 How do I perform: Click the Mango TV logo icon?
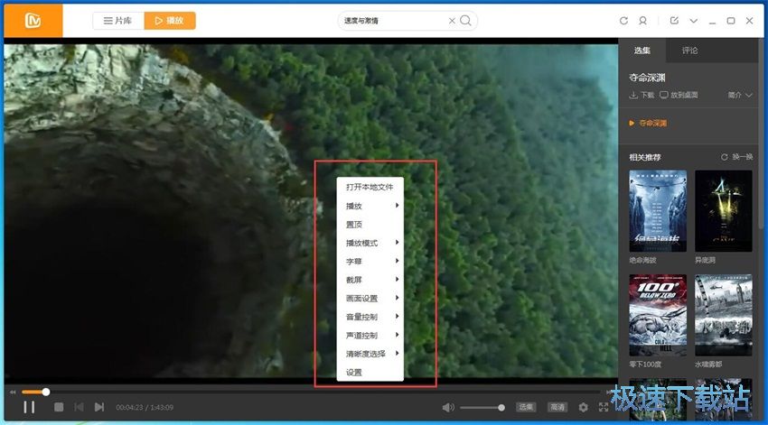pyautogui.click(x=33, y=21)
